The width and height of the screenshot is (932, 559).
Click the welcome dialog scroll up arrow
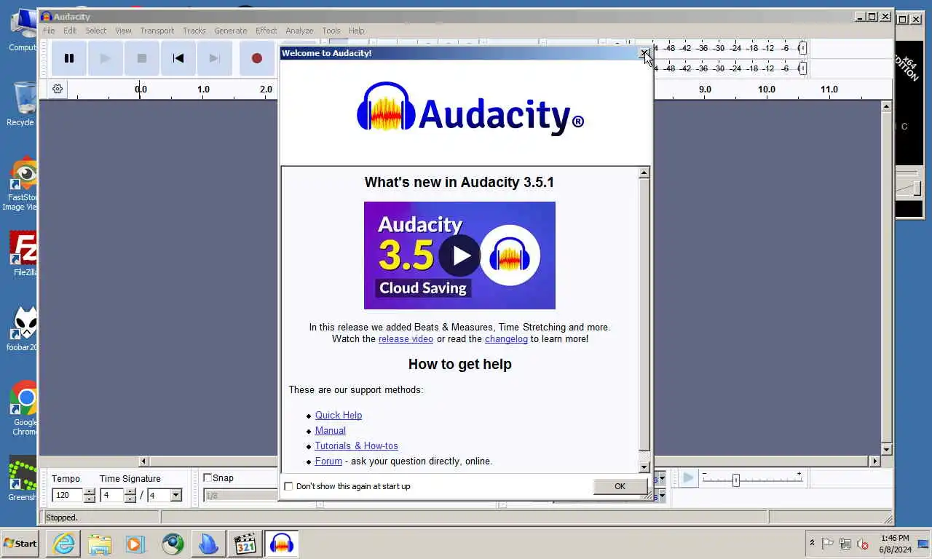point(644,173)
